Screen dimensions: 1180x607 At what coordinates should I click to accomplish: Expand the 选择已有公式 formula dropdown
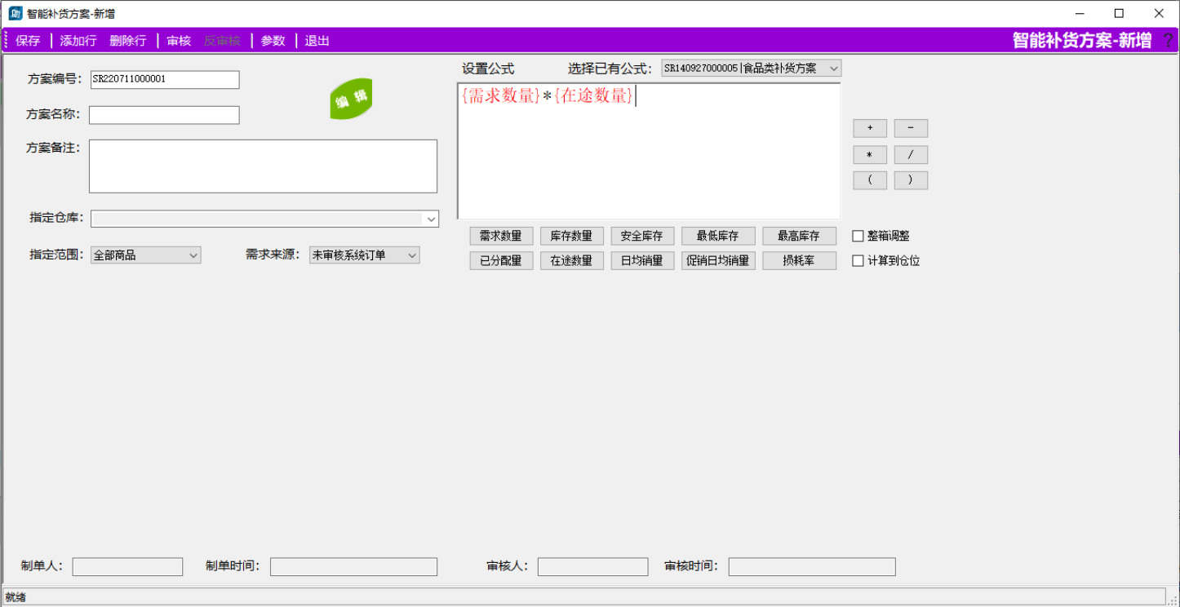[833, 69]
